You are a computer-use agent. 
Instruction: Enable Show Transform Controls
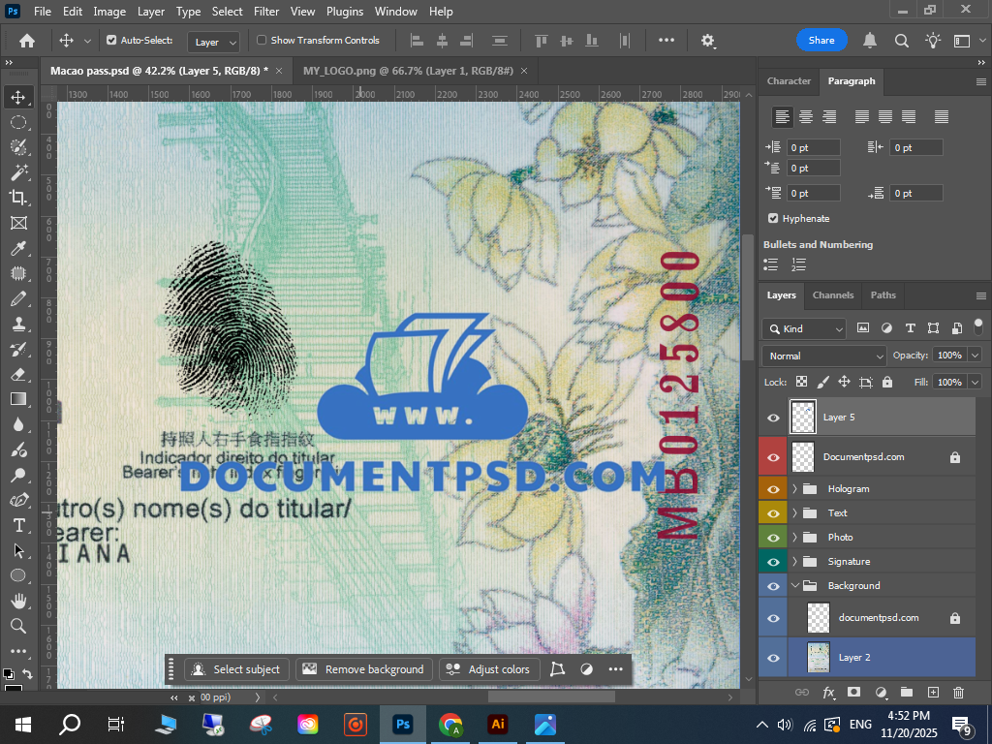(262, 41)
